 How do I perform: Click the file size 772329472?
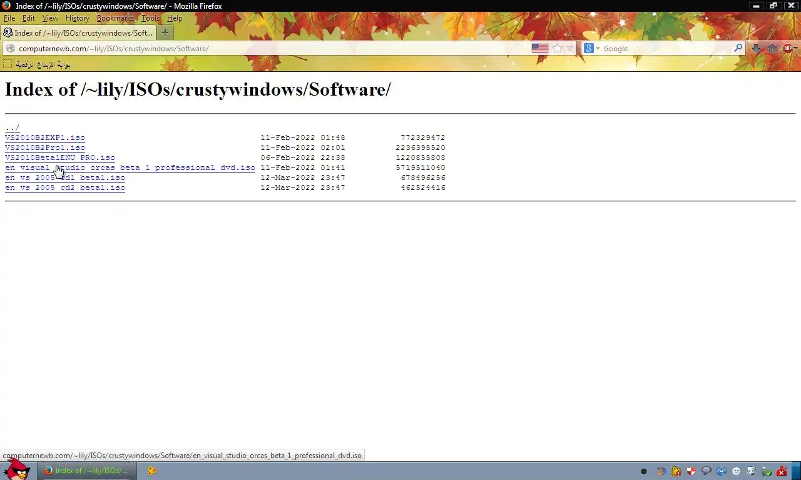click(x=423, y=137)
